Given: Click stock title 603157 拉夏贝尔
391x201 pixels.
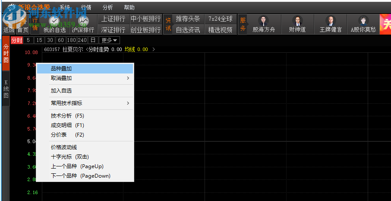Looking at the screenshot, I should 64,49.
